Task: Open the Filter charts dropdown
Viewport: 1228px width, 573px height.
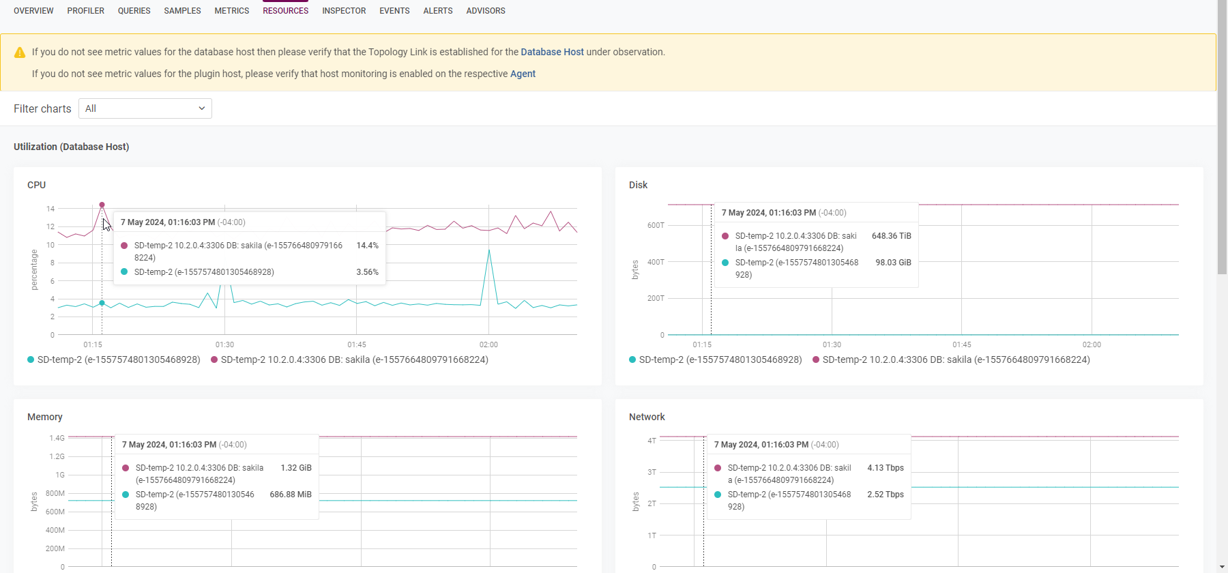Action: click(x=145, y=108)
